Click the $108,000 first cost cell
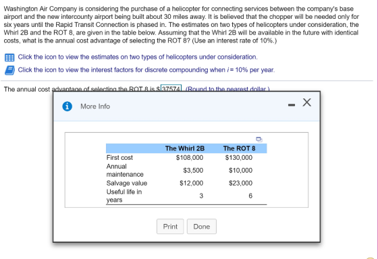The width and height of the screenshot is (378, 259). coord(190,158)
